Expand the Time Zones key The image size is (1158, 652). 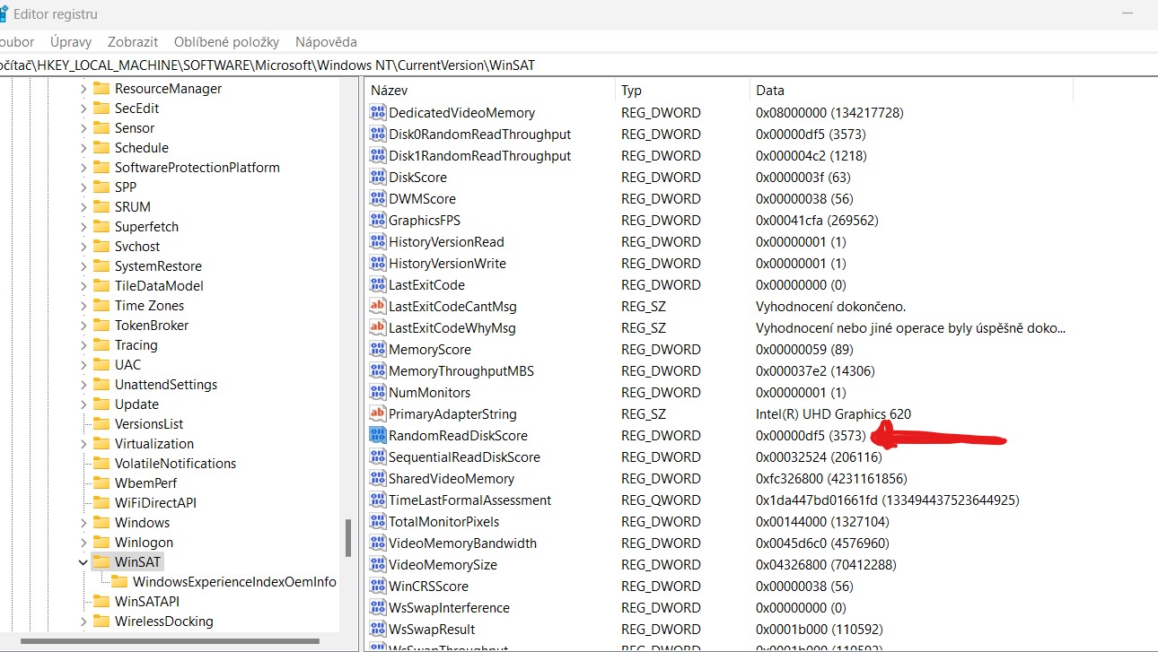(83, 305)
